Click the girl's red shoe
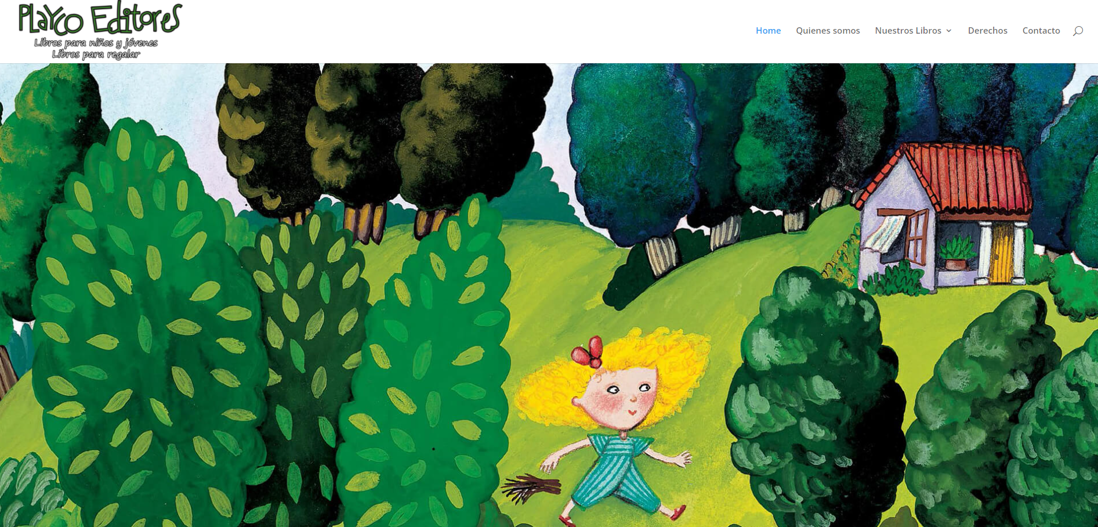The width and height of the screenshot is (1098, 527). [x=676, y=512]
